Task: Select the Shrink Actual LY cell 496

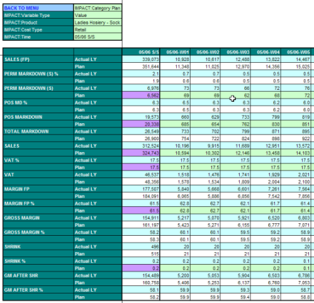Action: [141, 246]
